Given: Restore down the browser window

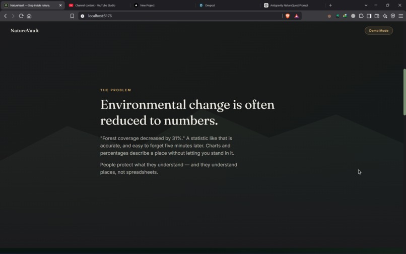Looking at the screenshot, I should point(388,5).
